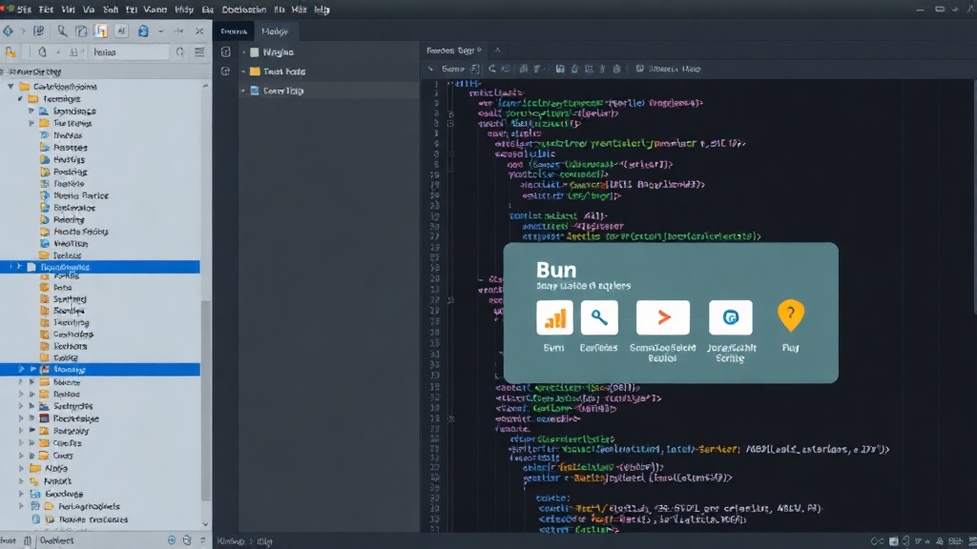Open the longest menu in the top menu bar
Screen dimensions: 977x549
[x=243, y=10]
